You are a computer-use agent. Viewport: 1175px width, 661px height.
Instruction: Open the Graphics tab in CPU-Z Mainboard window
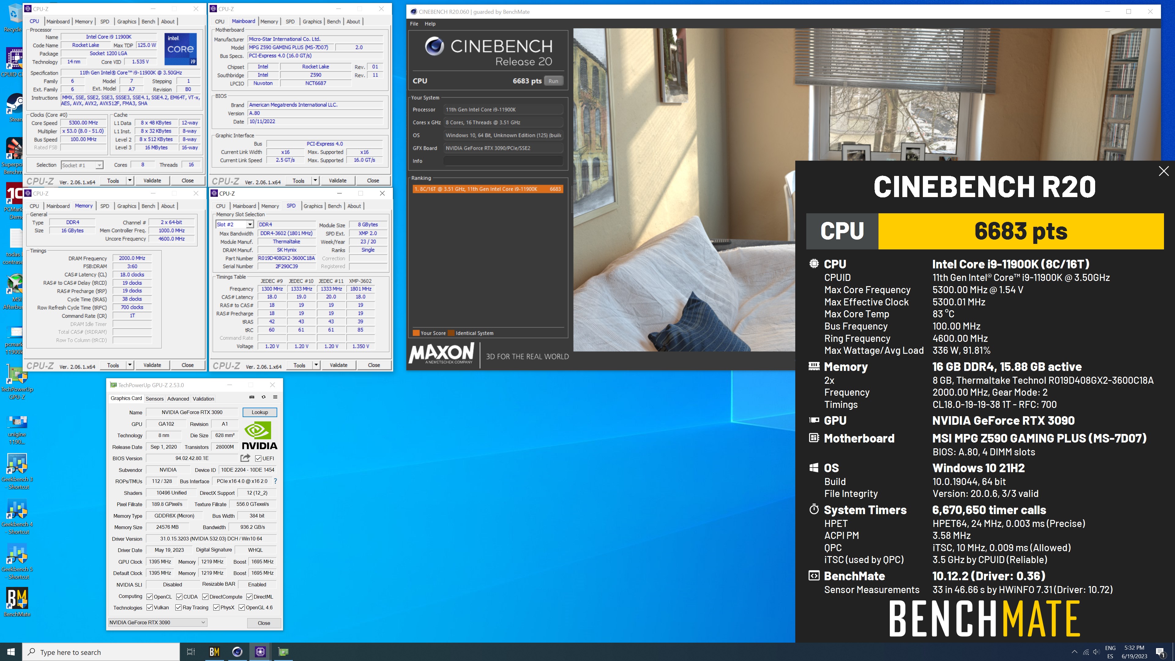point(312,21)
